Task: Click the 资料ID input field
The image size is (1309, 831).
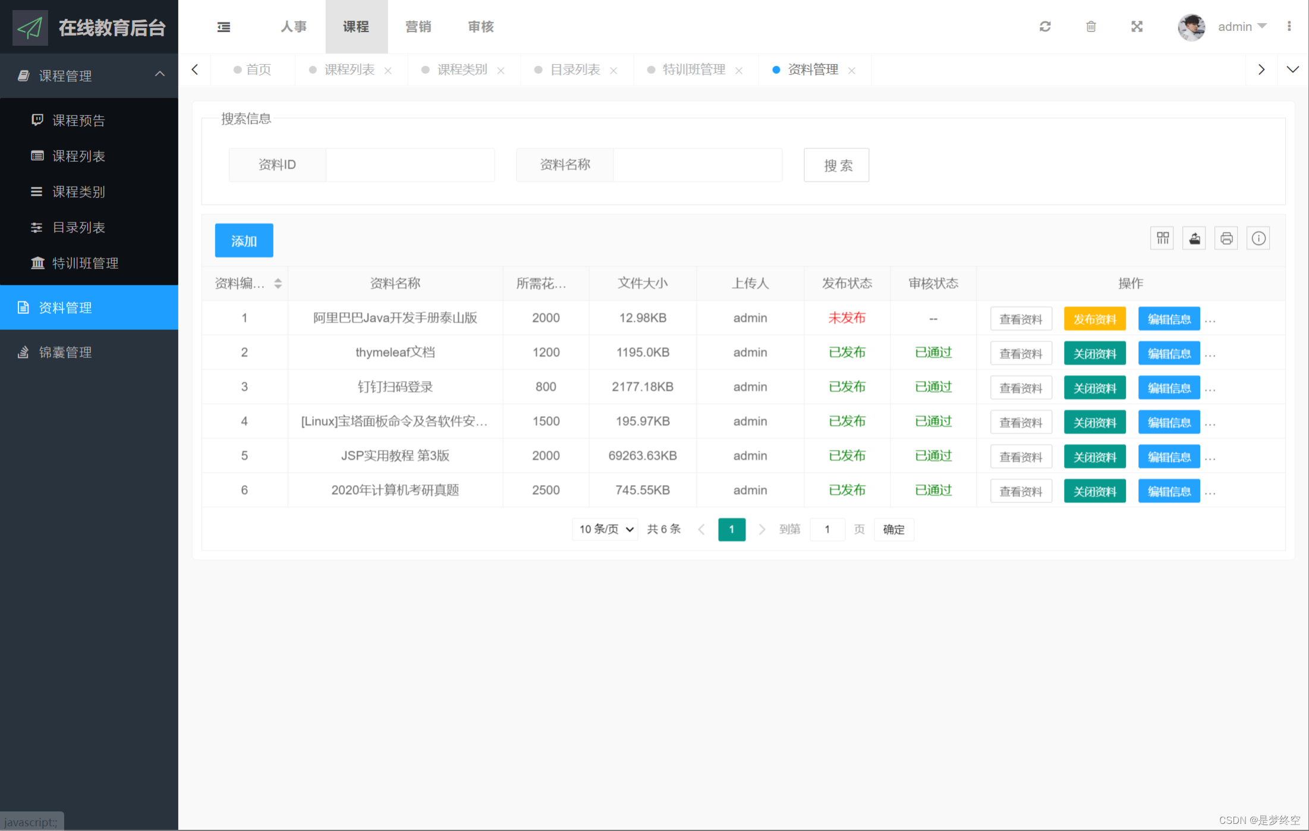Action: (x=410, y=165)
